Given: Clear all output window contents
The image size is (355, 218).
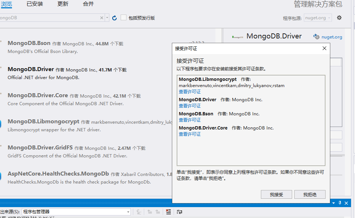Looking at the screenshot, I should (169, 212).
